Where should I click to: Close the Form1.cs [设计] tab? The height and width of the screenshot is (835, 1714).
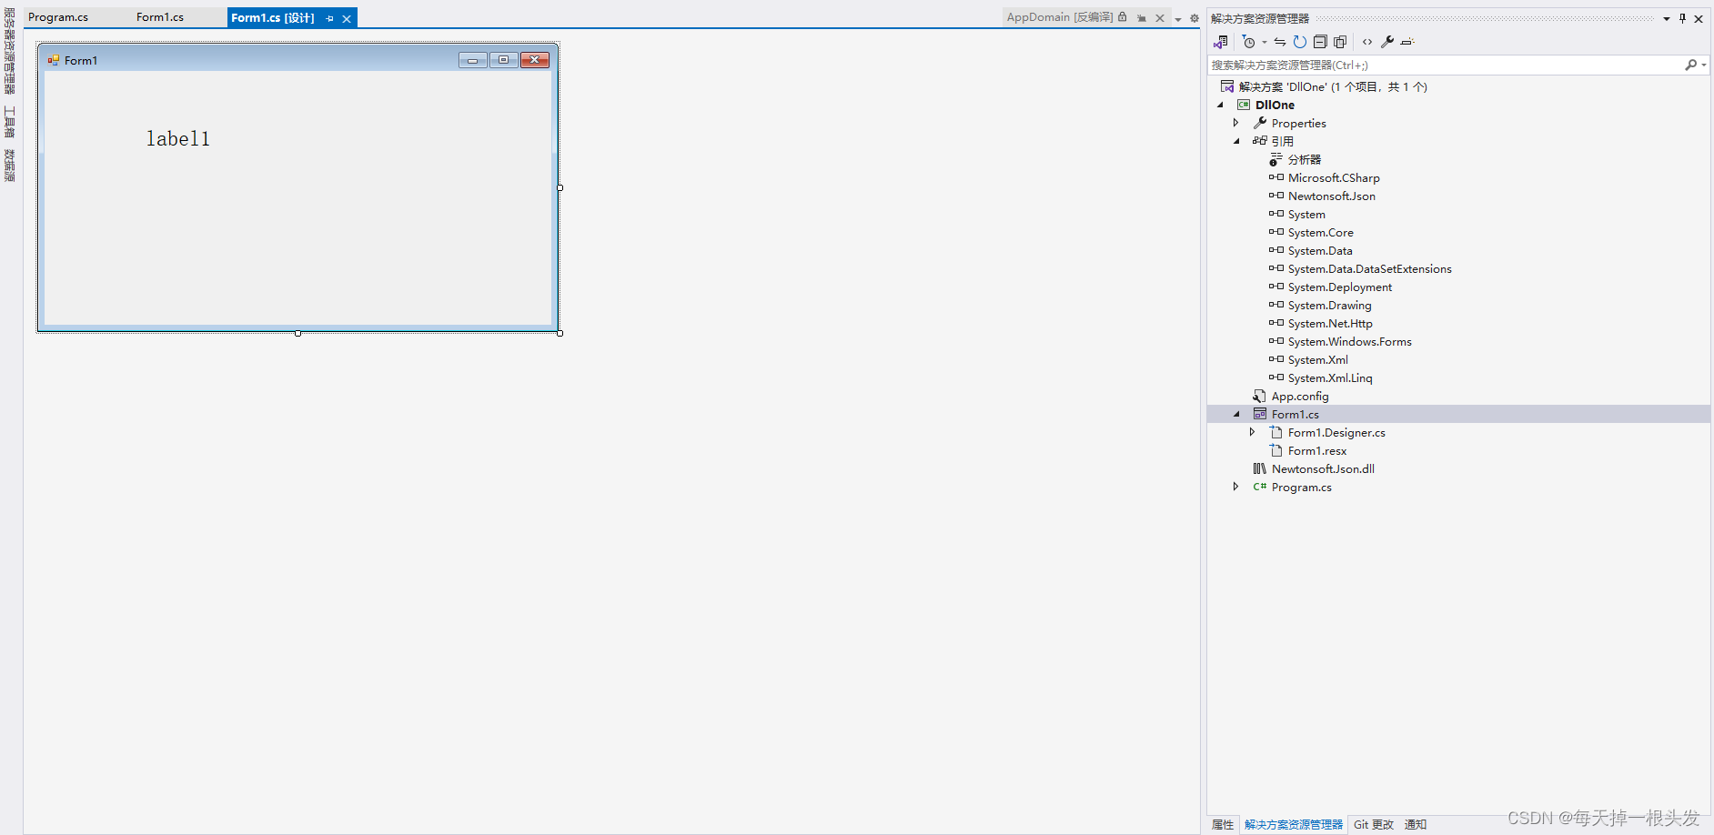[x=347, y=18]
